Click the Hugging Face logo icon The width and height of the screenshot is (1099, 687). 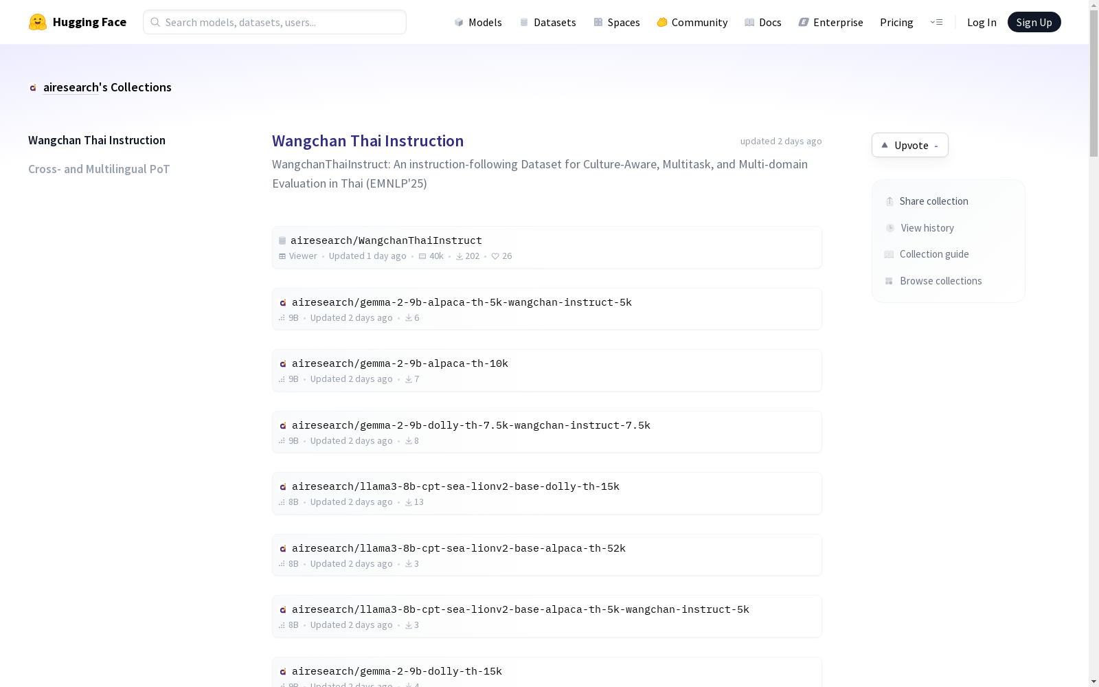pos(38,22)
